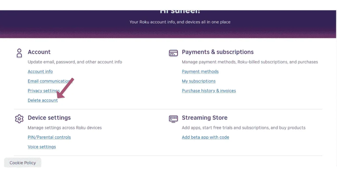Click the Account person icon
The width and height of the screenshot is (337, 190).
[x=19, y=53]
